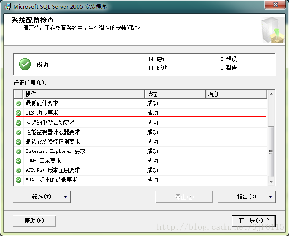Click 成功 status in IIS 功能要求 row
This screenshot has width=289, height=236.
click(152, 113)
